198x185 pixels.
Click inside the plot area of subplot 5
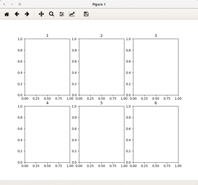[101, 134]
